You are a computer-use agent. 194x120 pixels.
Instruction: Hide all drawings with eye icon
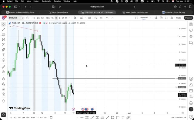point(3,94)
